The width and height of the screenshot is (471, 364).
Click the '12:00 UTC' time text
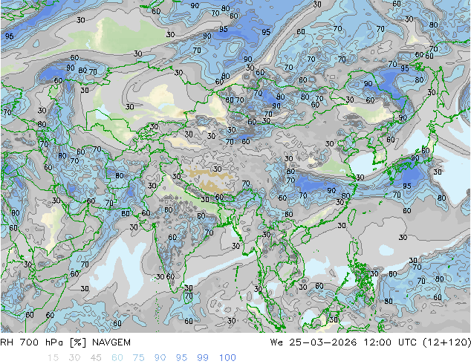coord(390,342)
